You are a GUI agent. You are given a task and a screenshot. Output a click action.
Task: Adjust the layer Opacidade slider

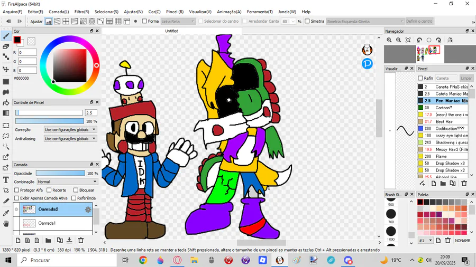60,173
